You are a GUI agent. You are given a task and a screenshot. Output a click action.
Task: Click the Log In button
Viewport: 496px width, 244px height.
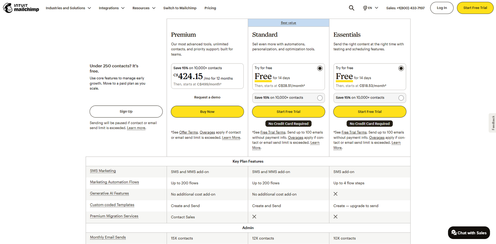coord(442,8)
